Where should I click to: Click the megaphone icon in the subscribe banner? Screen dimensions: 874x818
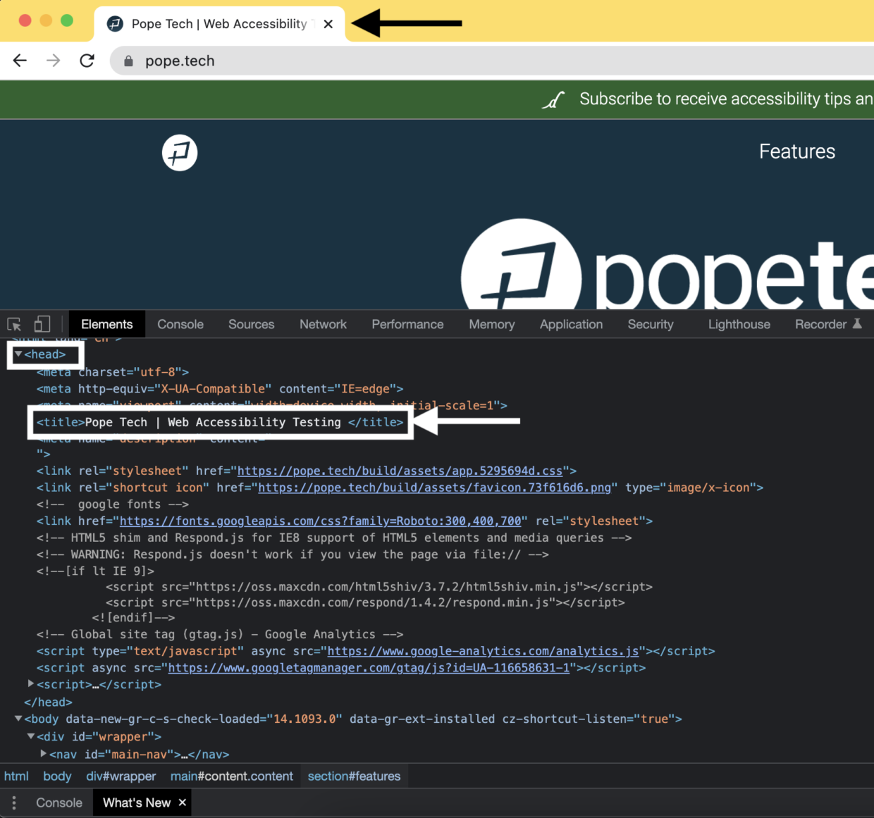[x=553, y=99]
